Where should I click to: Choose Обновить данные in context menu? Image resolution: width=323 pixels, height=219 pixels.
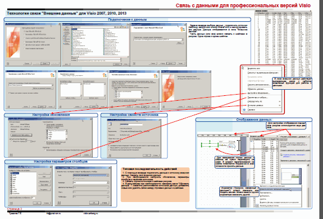256,89
